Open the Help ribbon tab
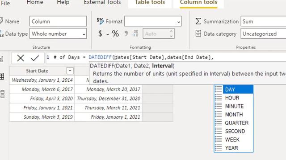The width and height of the screenshot is (286, 160). 63,2
